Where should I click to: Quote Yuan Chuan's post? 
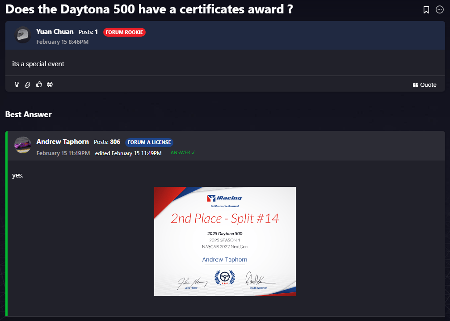tap(425, 84)
